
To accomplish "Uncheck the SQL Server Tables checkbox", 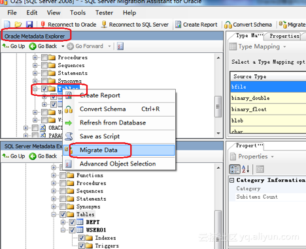I will pos(63,214).
